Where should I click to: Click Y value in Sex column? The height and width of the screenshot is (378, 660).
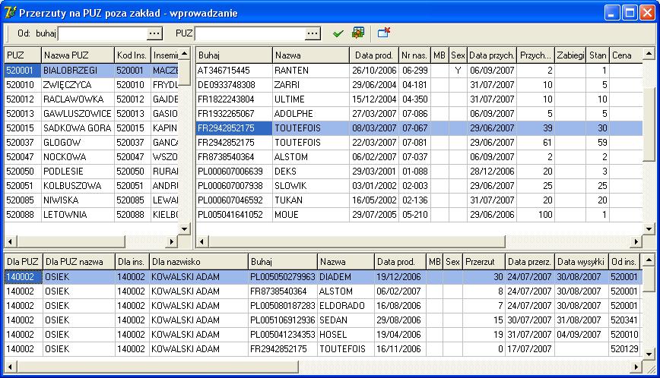click(458, 70)
